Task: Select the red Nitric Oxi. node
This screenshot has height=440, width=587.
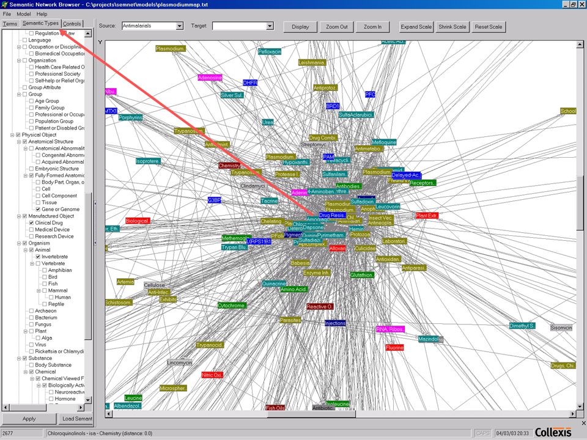Action: point(212,375)
